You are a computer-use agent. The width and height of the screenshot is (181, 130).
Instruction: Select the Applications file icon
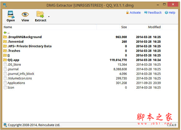click(5, 83)
